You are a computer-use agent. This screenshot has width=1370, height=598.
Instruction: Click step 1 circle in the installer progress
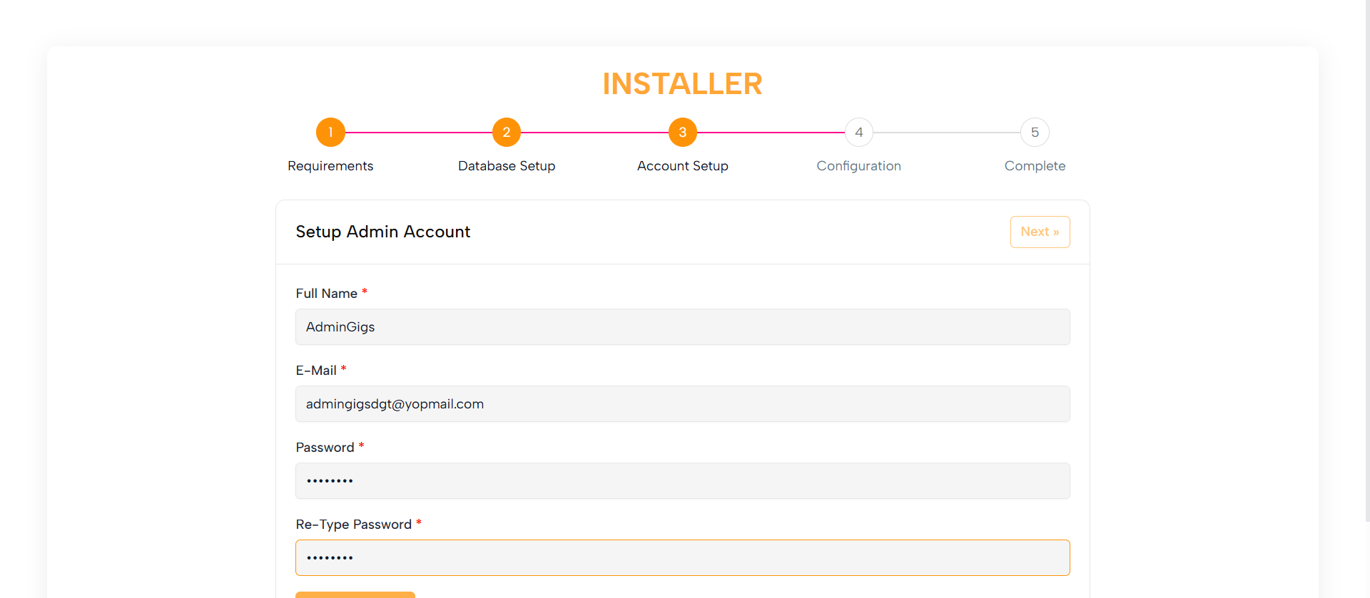pyautogui.click(x=330, y=133)
